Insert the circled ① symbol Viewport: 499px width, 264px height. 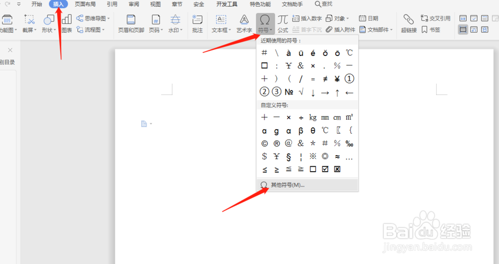coord(349,79)
